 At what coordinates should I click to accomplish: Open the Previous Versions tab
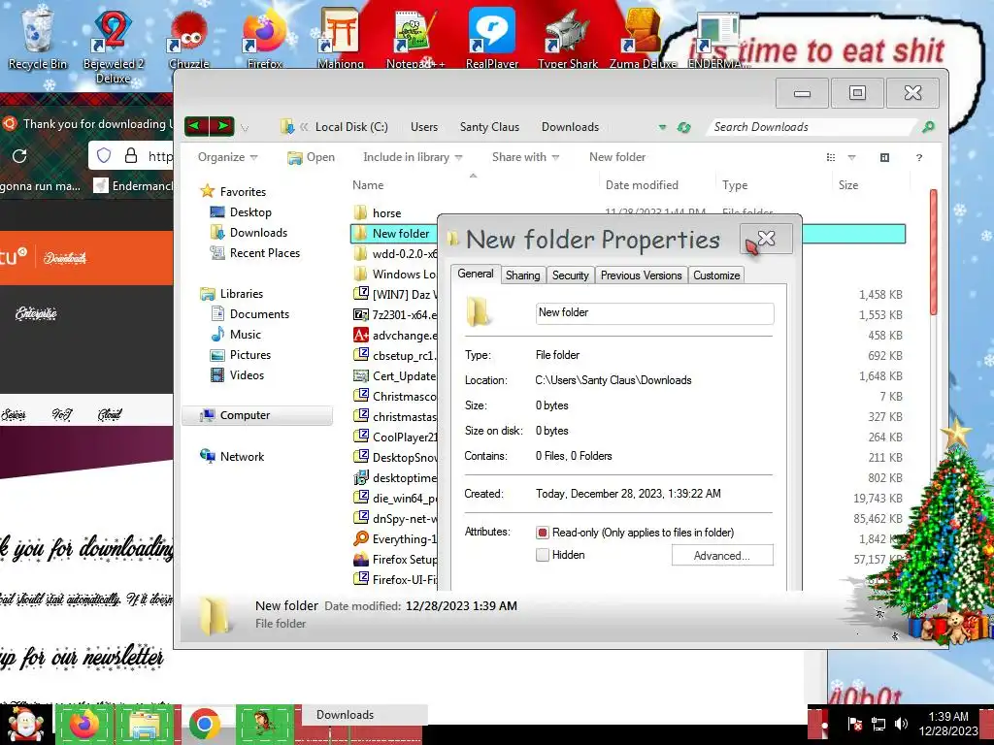(641, 275)
